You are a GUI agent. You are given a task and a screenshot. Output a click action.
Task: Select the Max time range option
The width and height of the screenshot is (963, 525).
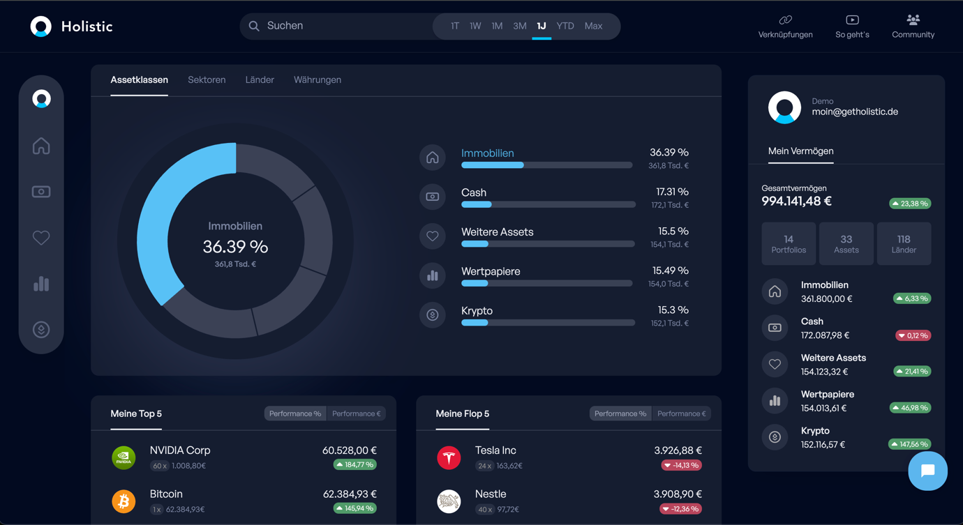pos(593,26)
